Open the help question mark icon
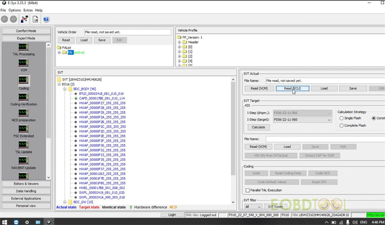 click(x=46, y=19)
